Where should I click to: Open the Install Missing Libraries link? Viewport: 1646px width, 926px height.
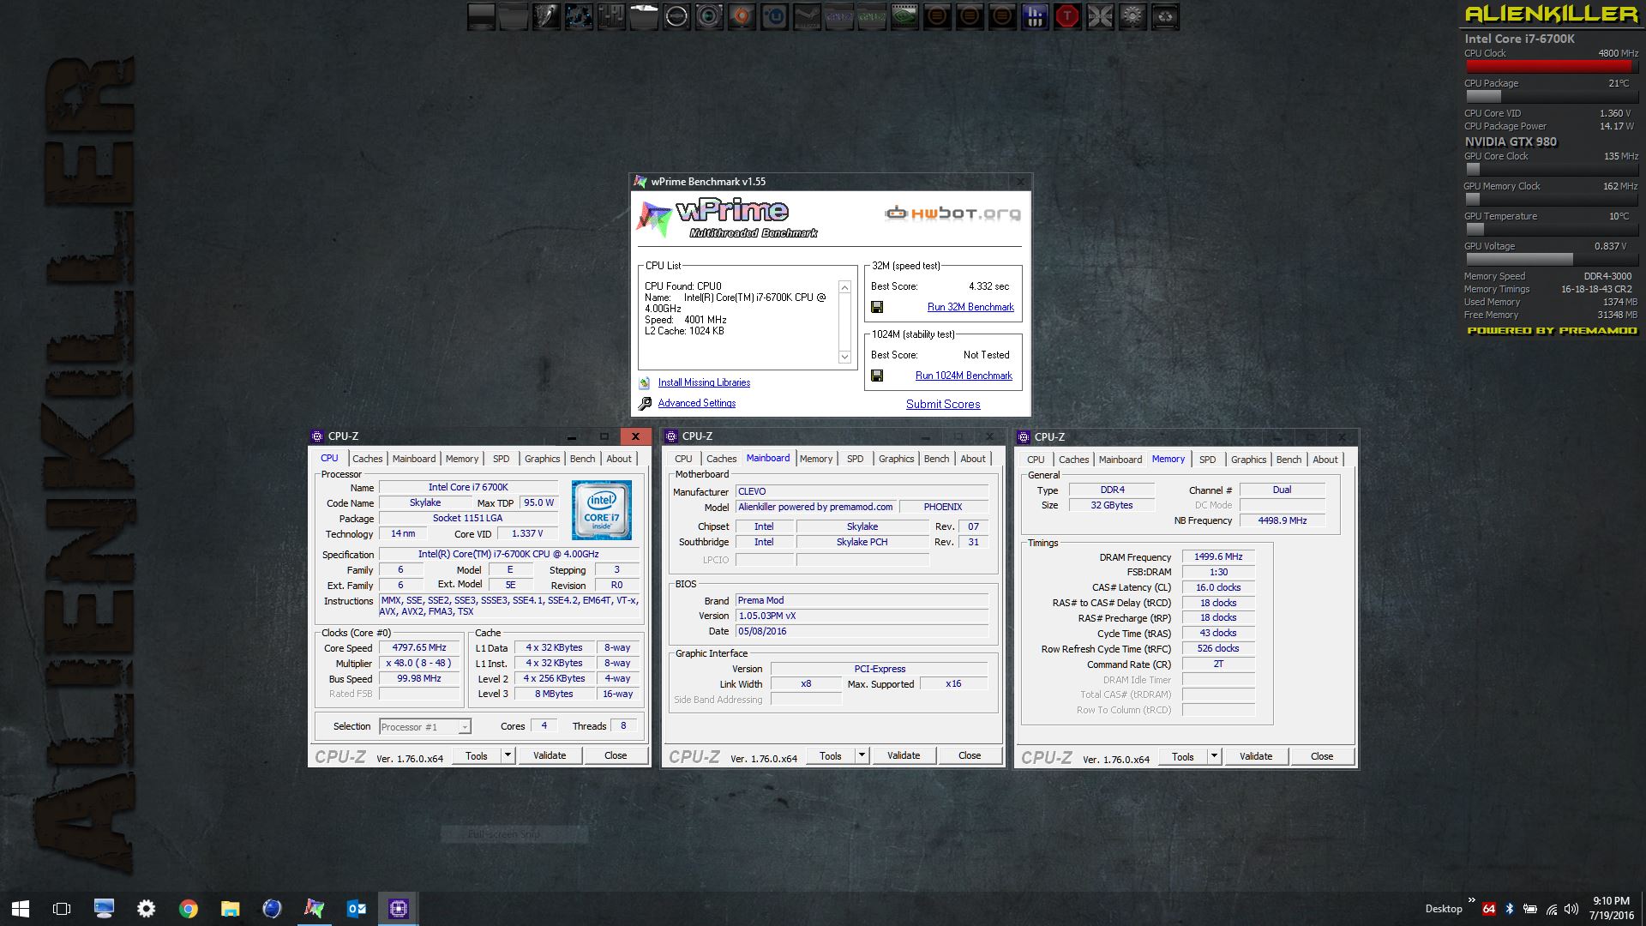click(704, 383)
